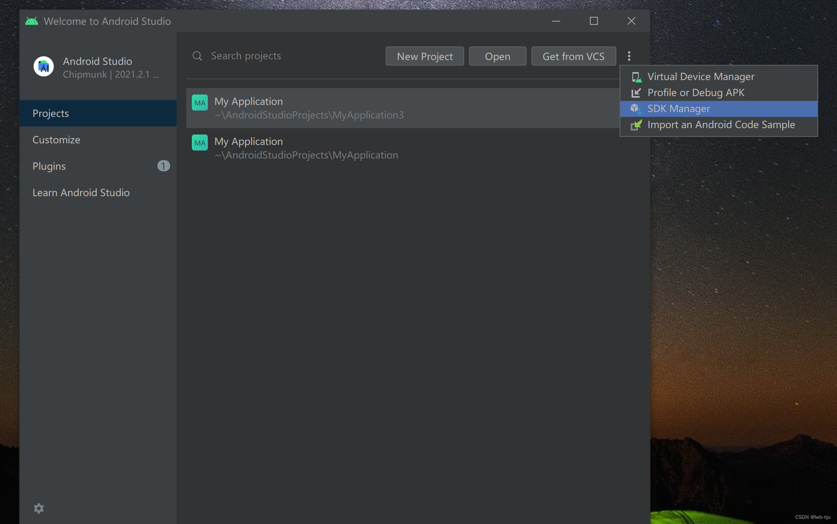Click the Virtual Device Manager icon

[636, 77]
